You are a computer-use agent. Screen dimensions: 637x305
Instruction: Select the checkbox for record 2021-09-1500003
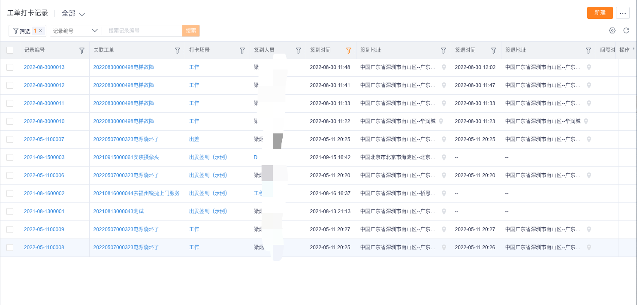coord(10,157)
